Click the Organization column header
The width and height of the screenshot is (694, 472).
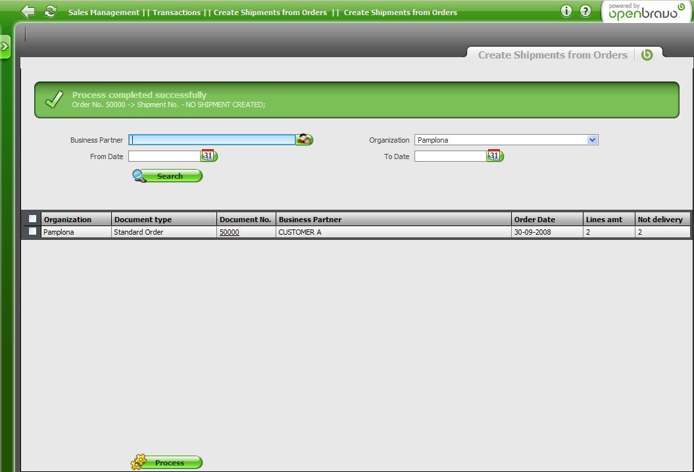pos(76,220)
